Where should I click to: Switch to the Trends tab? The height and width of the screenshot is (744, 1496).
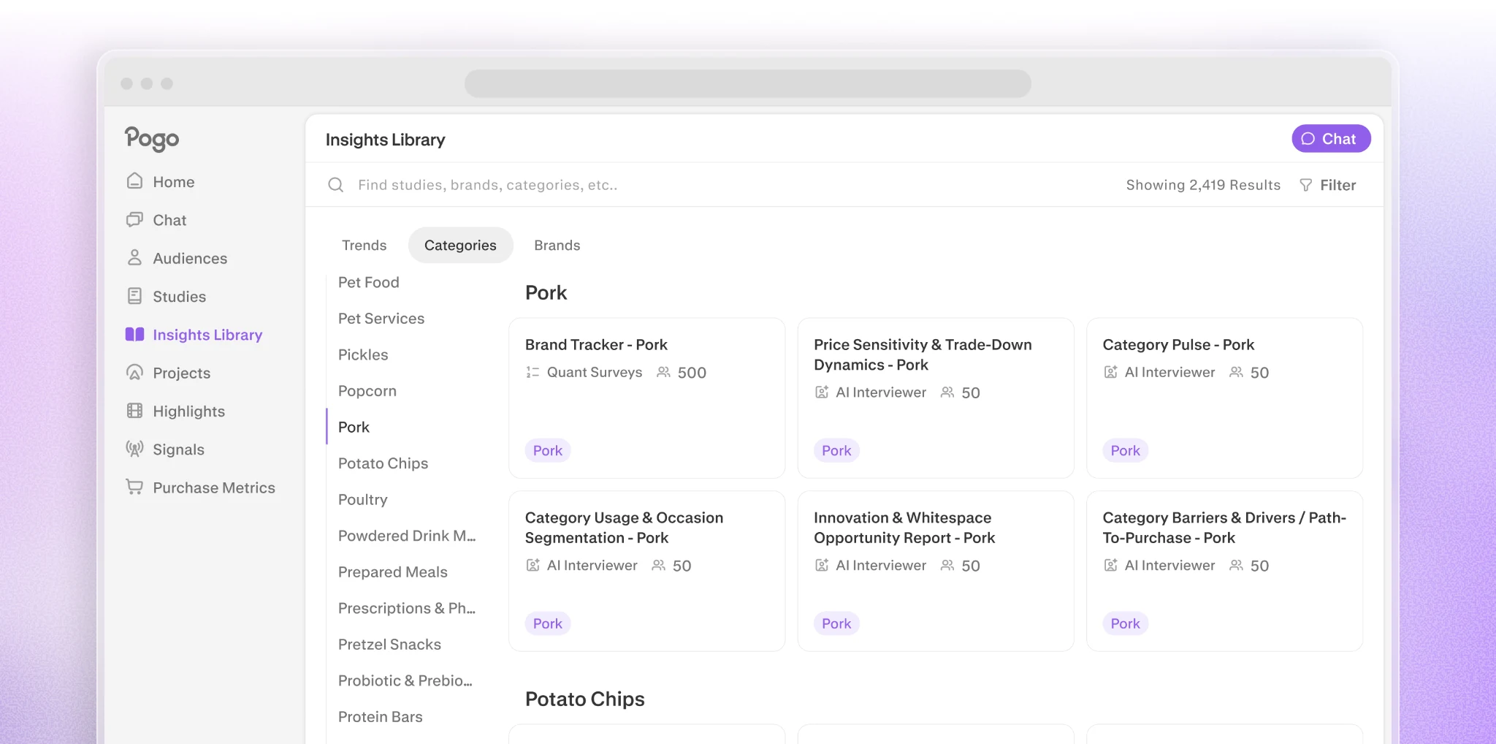pos(365,246)
